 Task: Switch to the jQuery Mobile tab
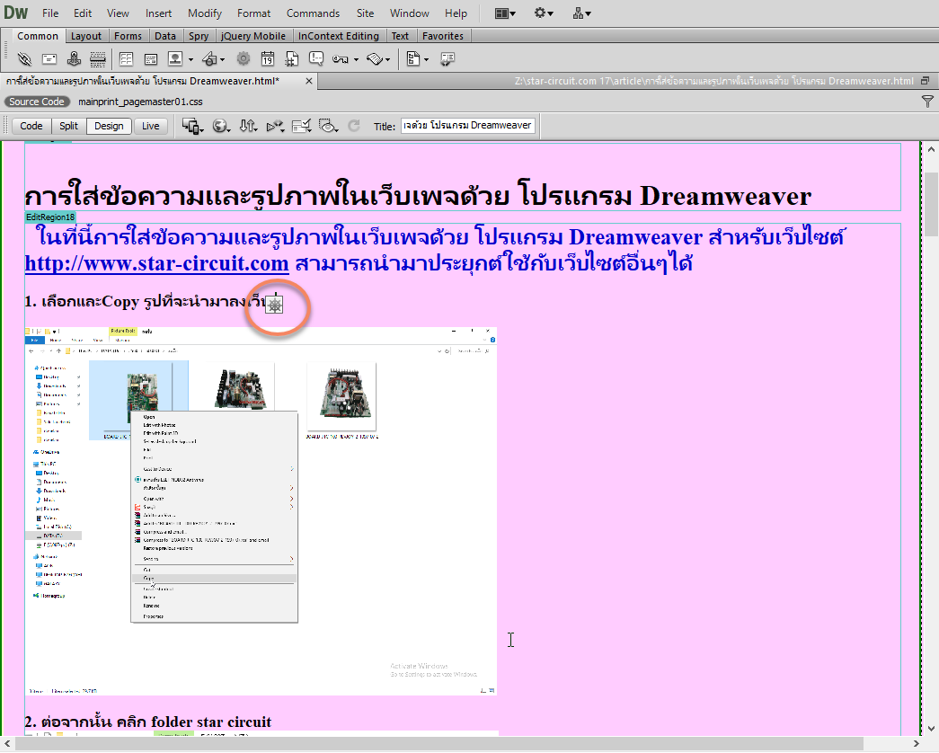tap(253, 36)
